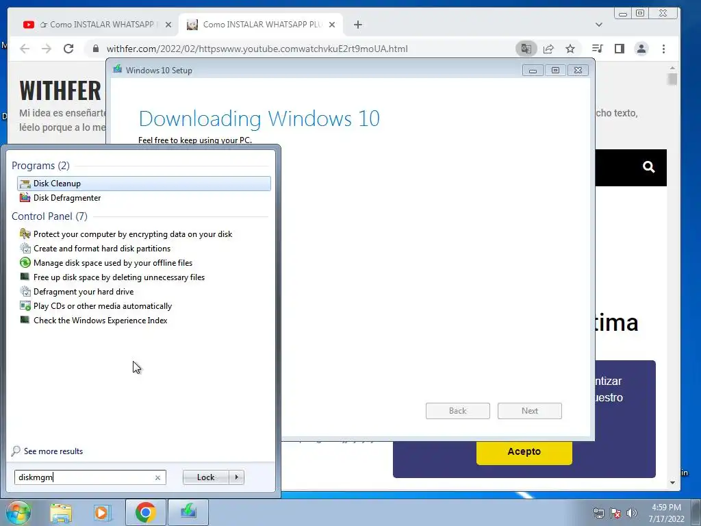Minimize the Windows 10 Setup window

point(533,71)
